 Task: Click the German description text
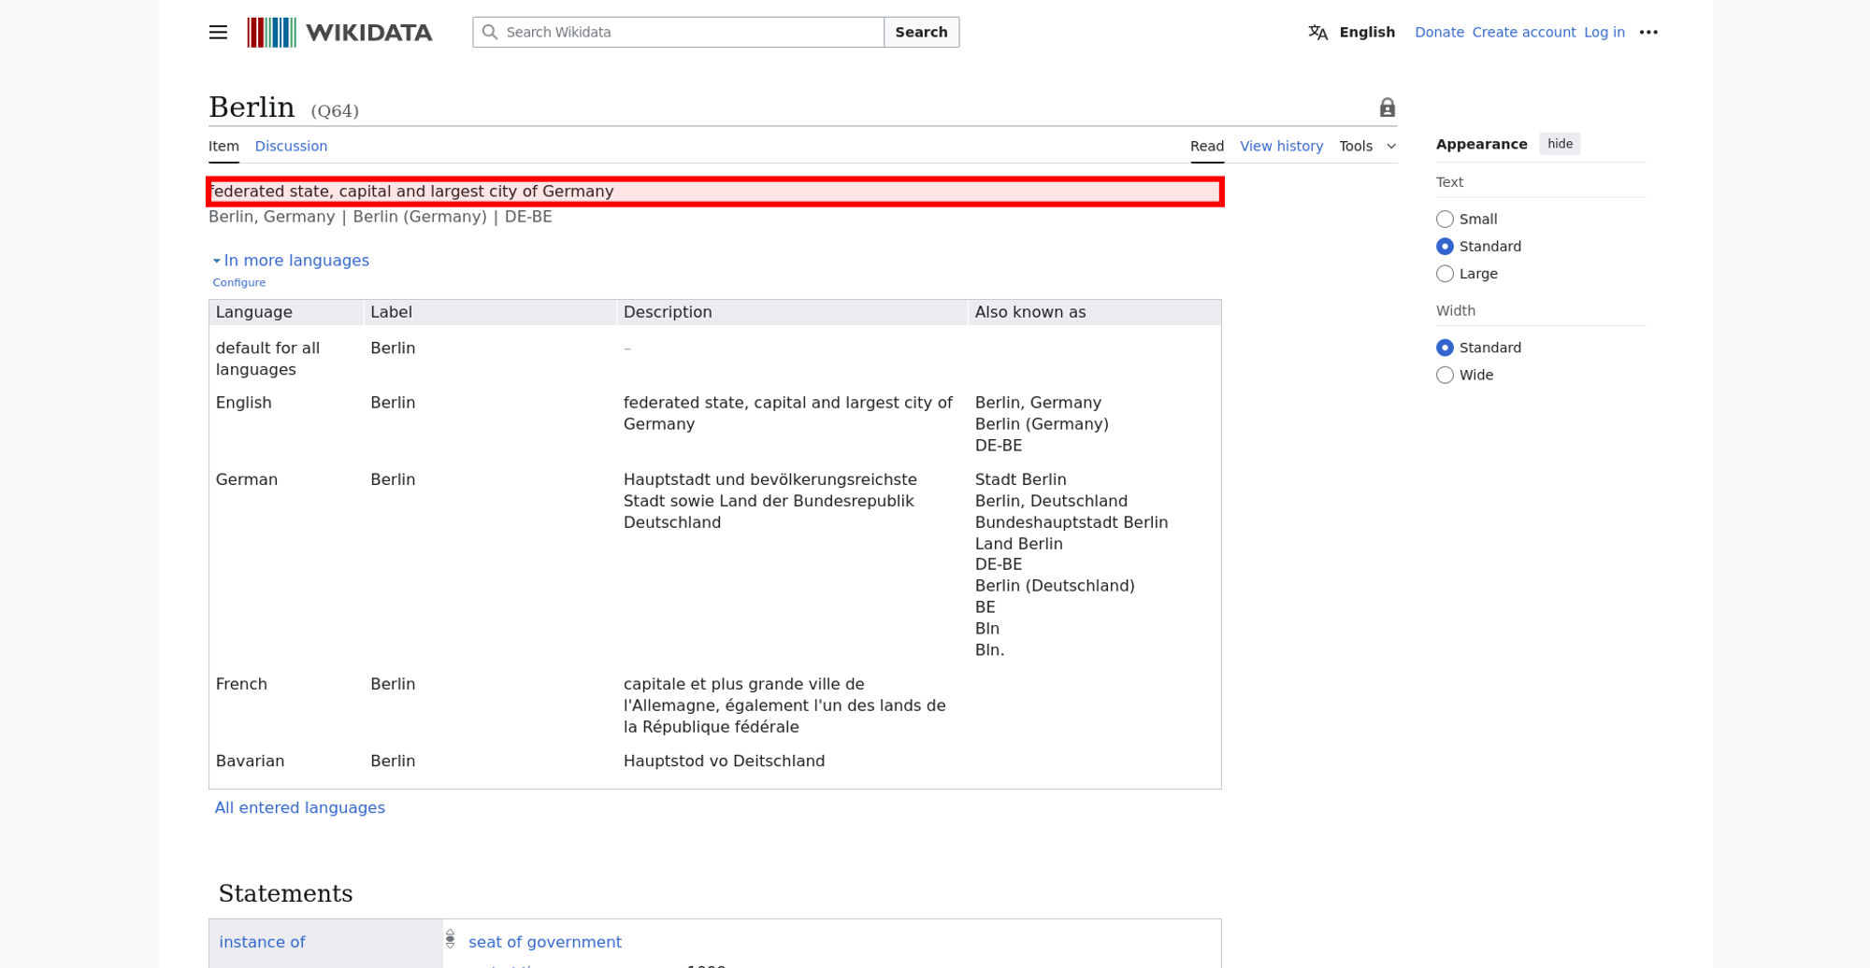pyautogui.click(x=770, y=501)
